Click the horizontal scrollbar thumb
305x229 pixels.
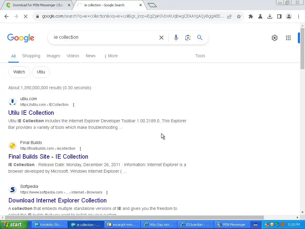(x=134, y=217)
